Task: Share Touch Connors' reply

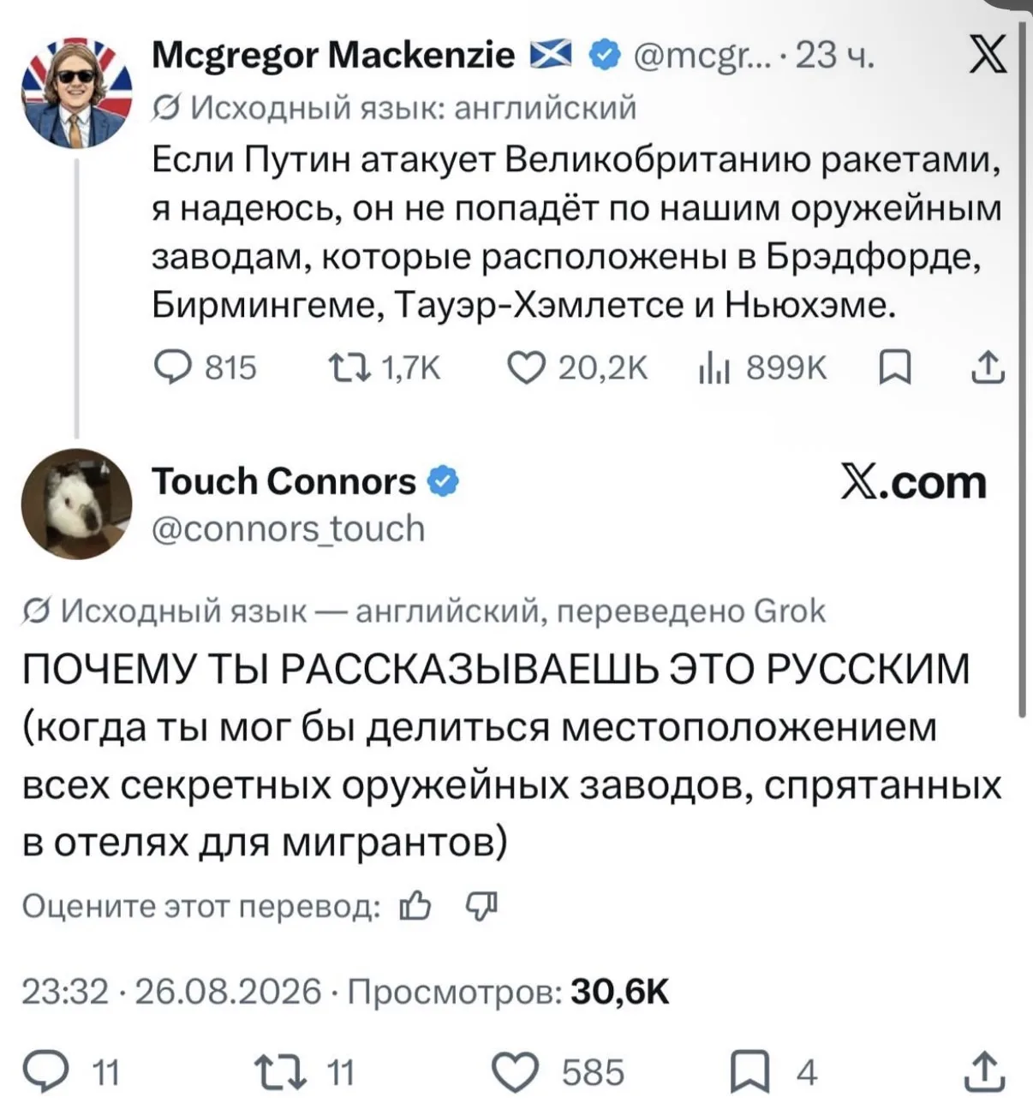Action: pos(984,1072)
